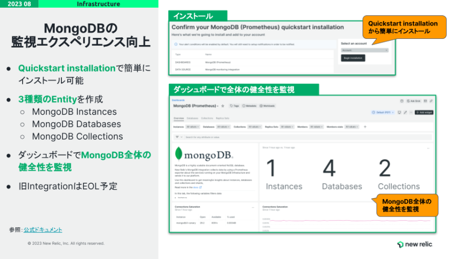This screenshot has height=259, width=461.
Task: Copy the dashboard permalink using link icon
Action: click(431, 101)
